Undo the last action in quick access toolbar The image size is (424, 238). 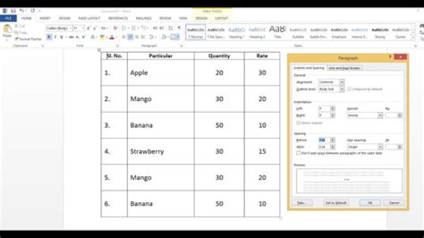click(22, 11)
